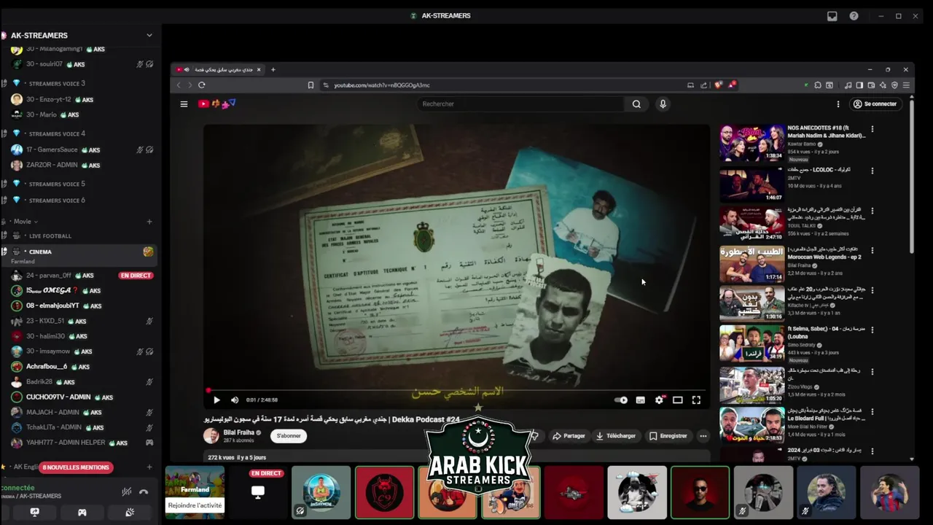Open the Discord help icon

854,16
